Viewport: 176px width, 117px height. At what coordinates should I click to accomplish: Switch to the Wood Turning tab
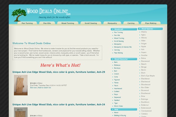[68, 23]
